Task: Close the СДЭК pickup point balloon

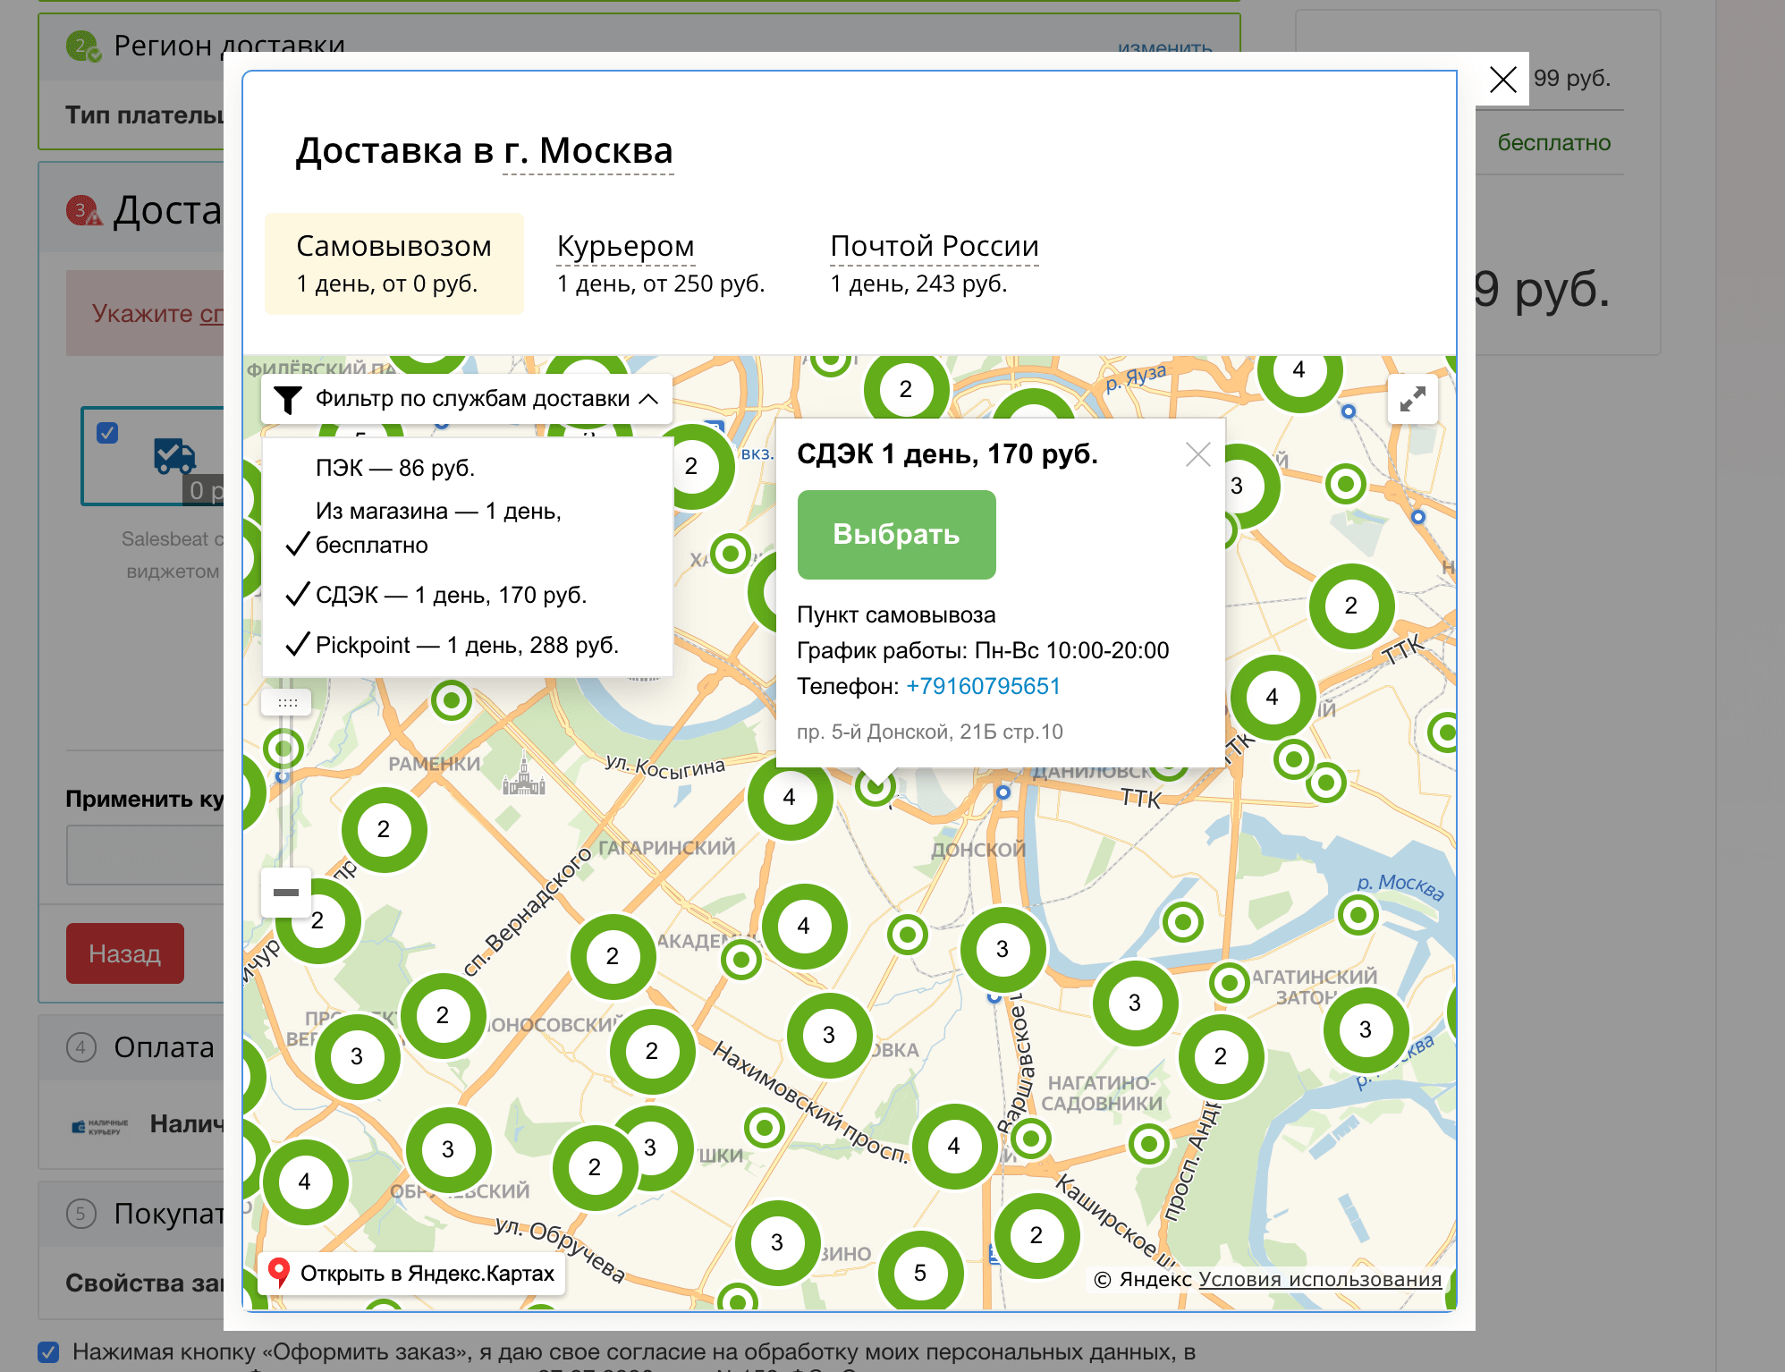Action: pos(1197,454)
